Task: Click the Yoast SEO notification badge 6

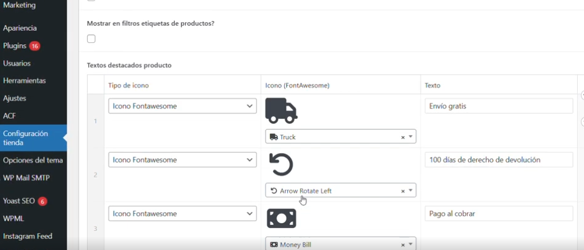Action: 42,201
